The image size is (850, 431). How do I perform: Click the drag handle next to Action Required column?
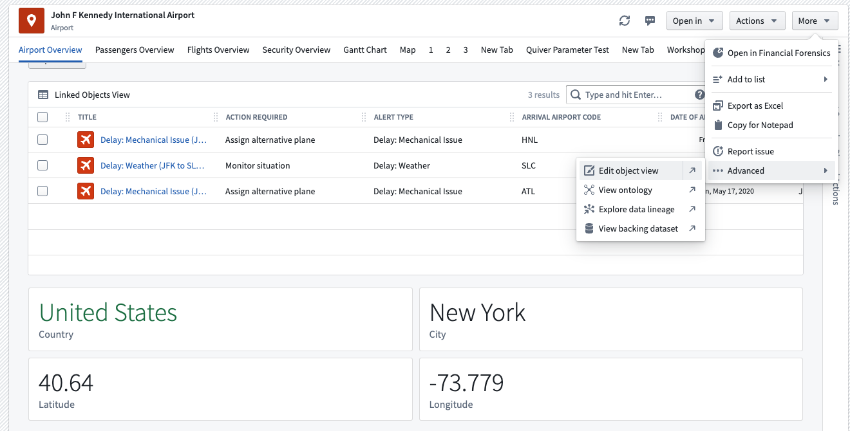tap(216, 117)
